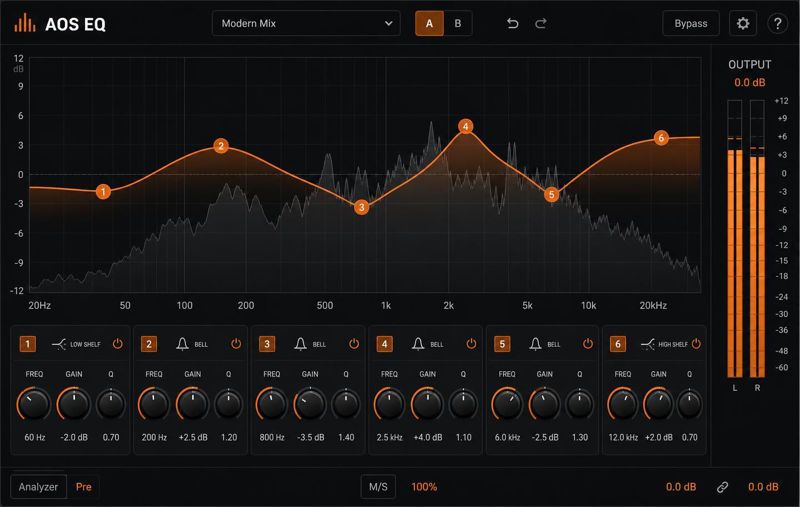This screenshot has height=507, width=800.
Task: Click EQ node 6 on the curve
Action: click(x=661, y=138)
